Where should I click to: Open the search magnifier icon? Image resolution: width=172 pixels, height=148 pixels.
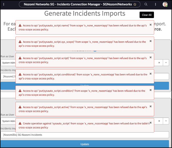click(146, 4)
